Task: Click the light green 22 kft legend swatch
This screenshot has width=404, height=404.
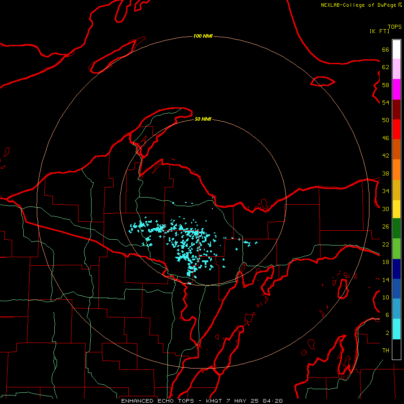Action: pos(396,249)
